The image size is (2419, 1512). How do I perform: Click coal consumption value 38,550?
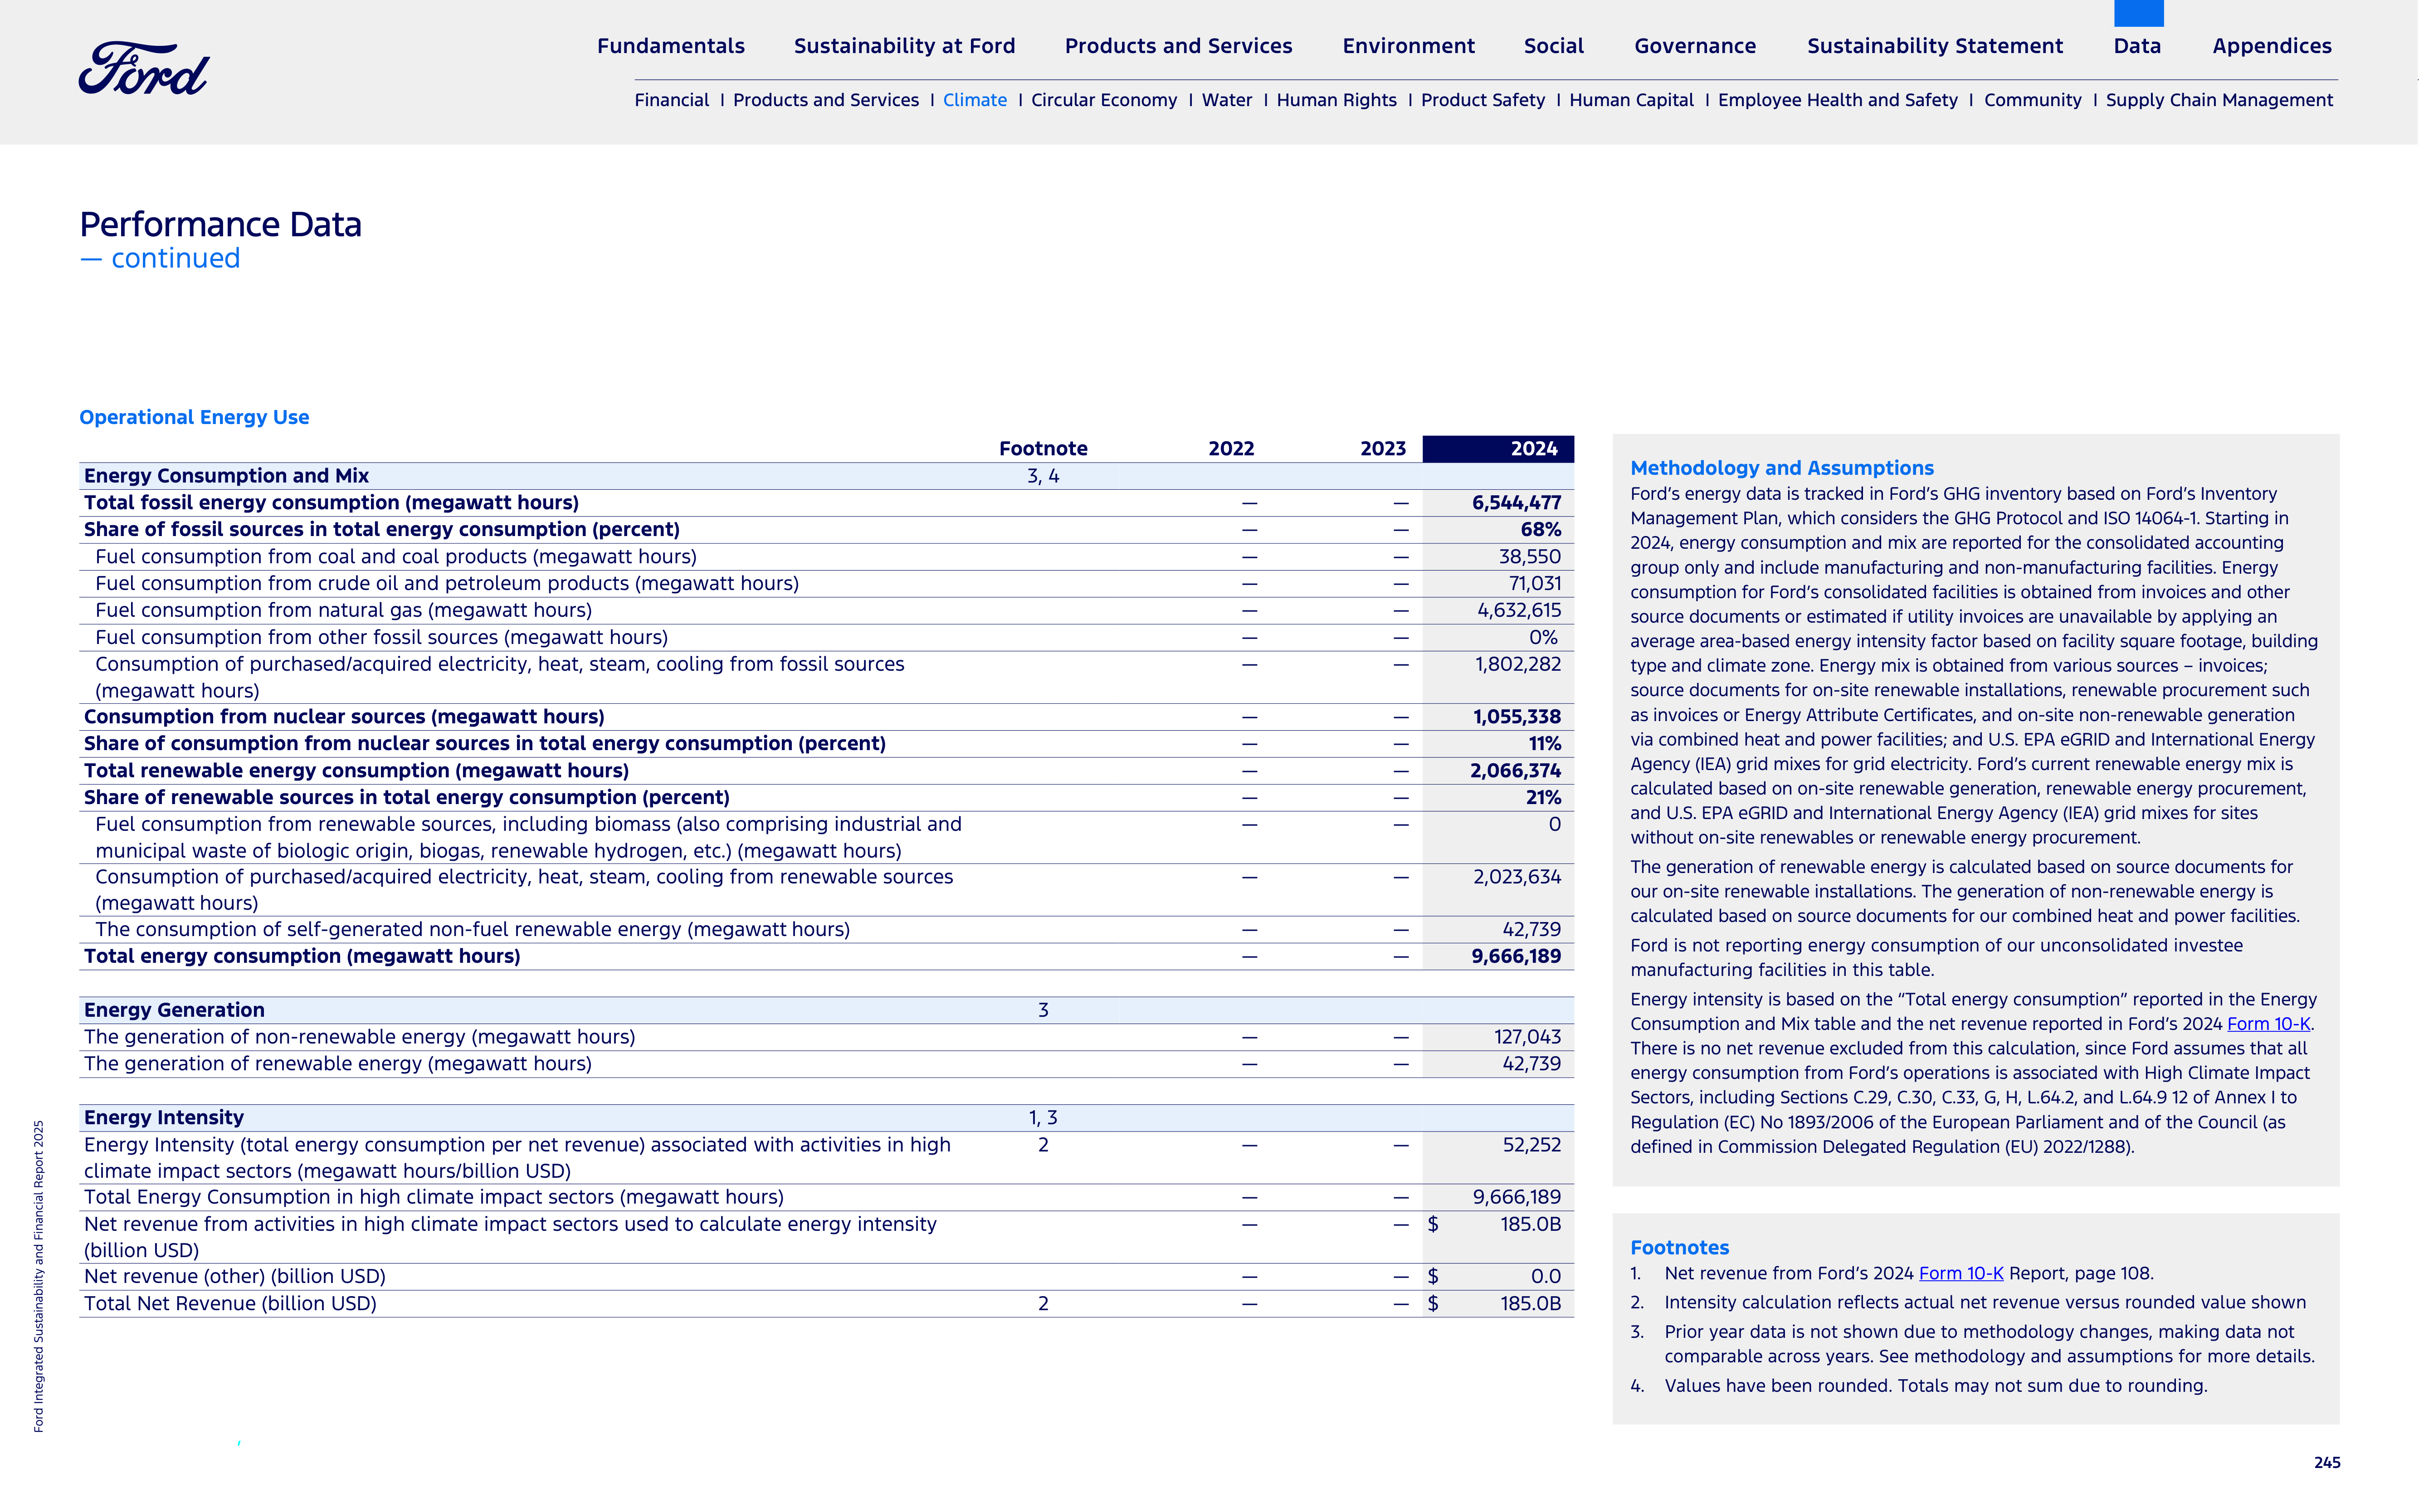coord(1529,557)
